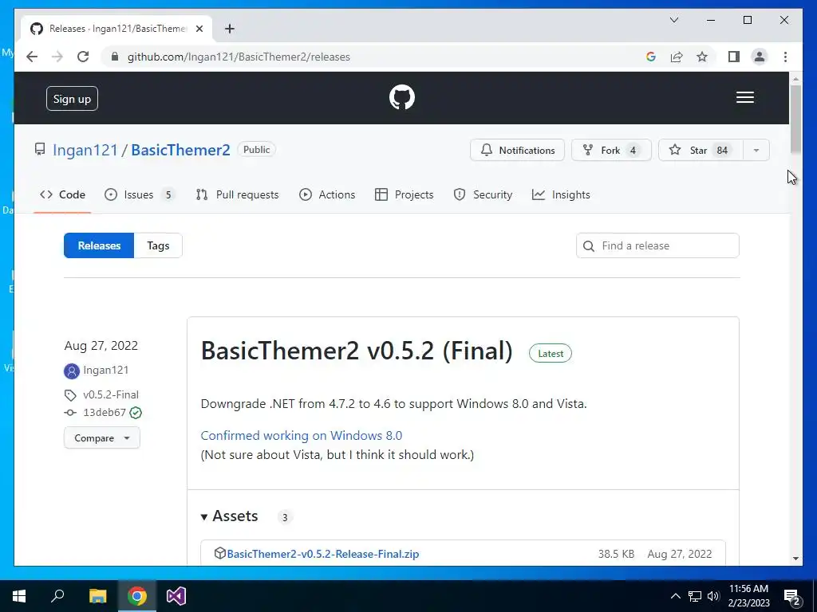Click the tag icon beside v0.5.2-Final
Viewport: 817px width, 612px height.
click(x=70, y=395)
